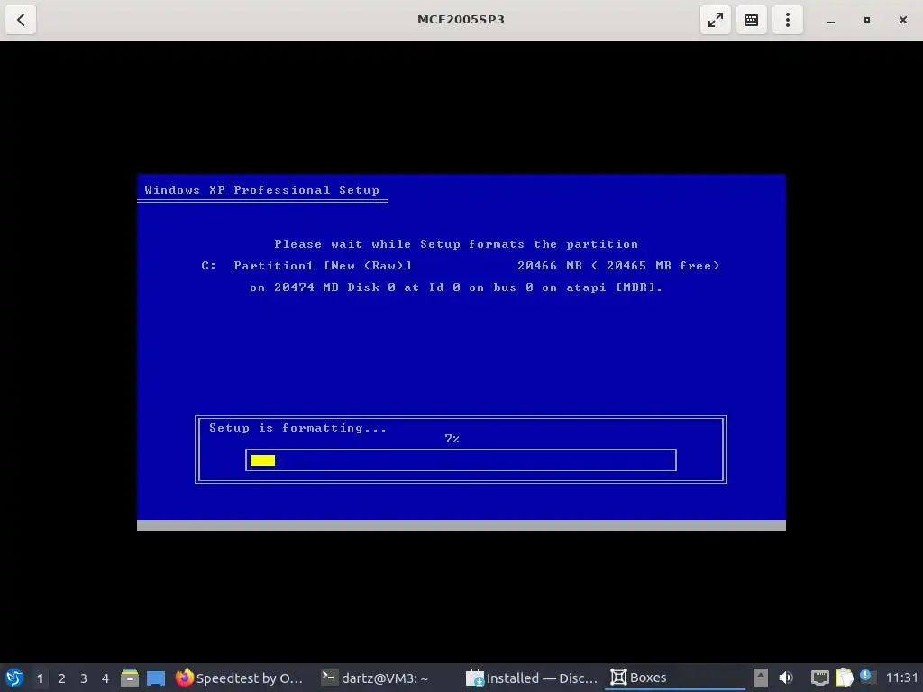Open the wired network tray icon
The height and width of the screenshot is (692, 923).
[x=819, y=678]
